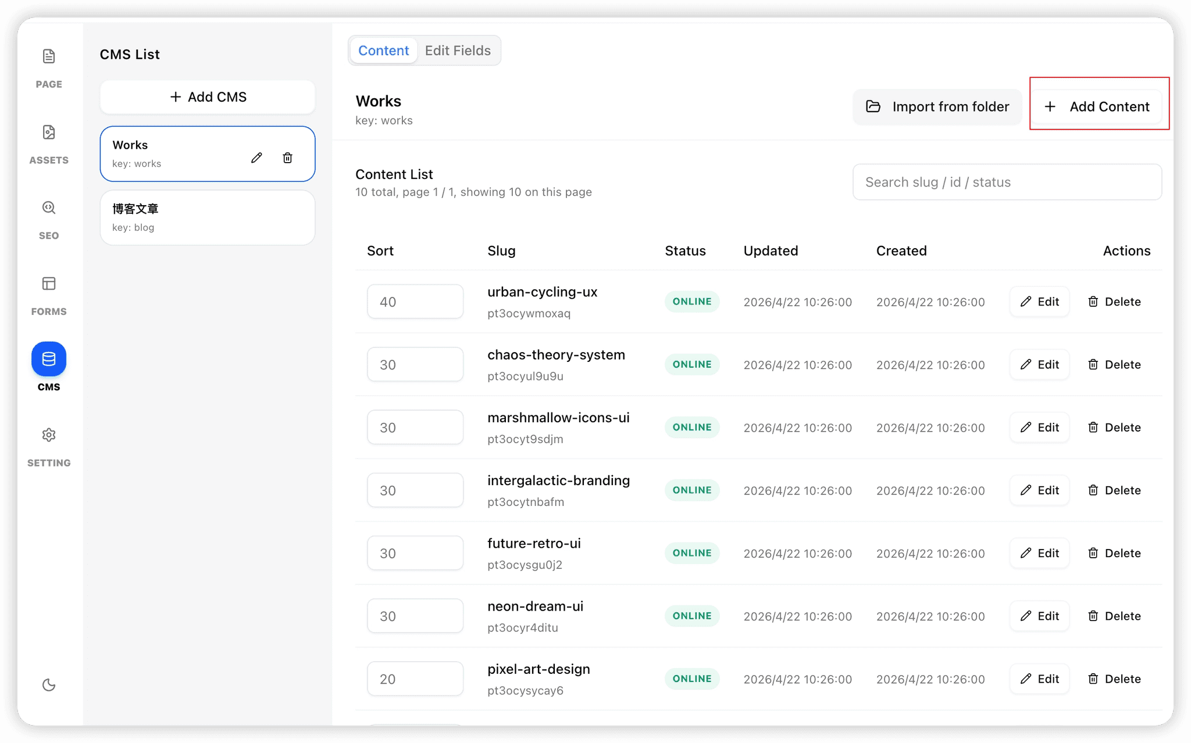Edit the urban-cycling-ux entry

point(1039,302)
